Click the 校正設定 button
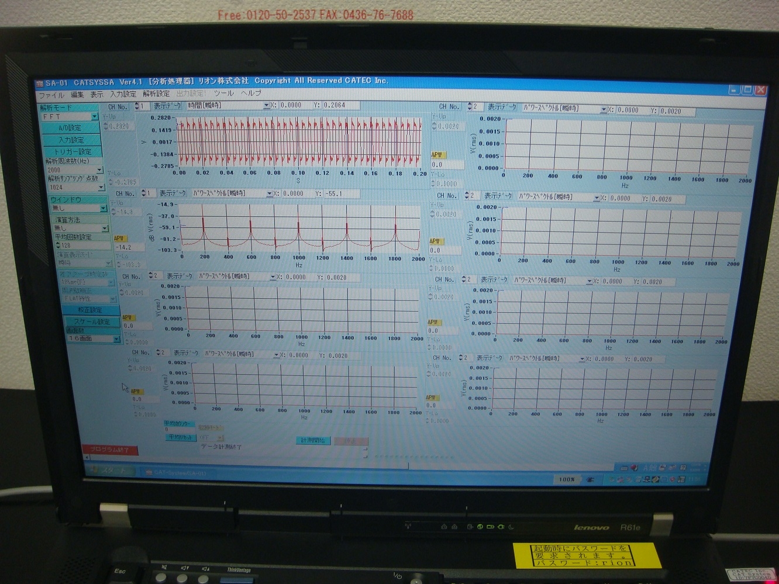Screen dimensions: 779x584 [91, 310]
